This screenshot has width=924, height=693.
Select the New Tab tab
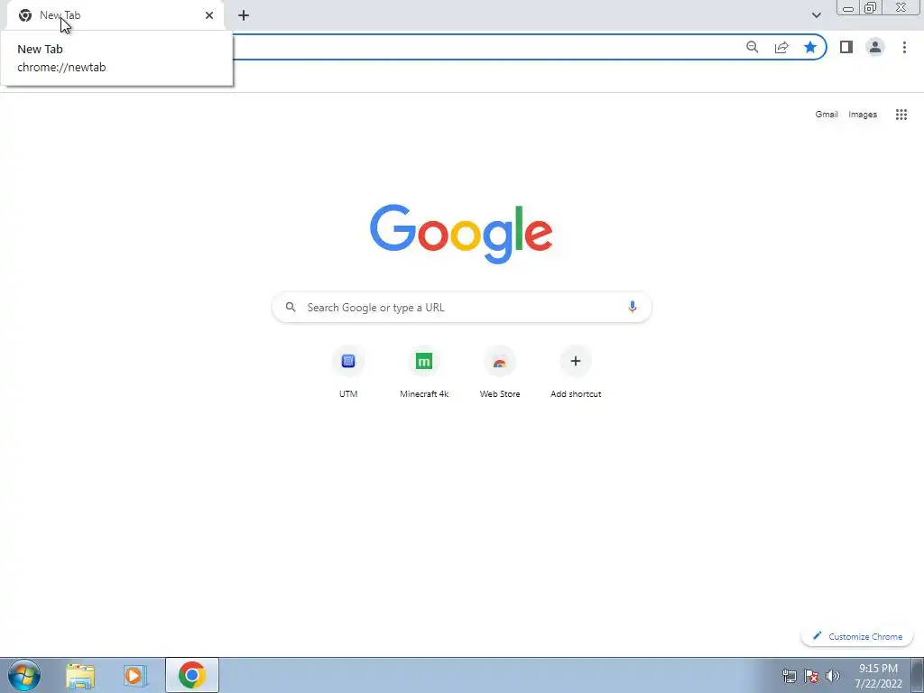pos(115,15)
